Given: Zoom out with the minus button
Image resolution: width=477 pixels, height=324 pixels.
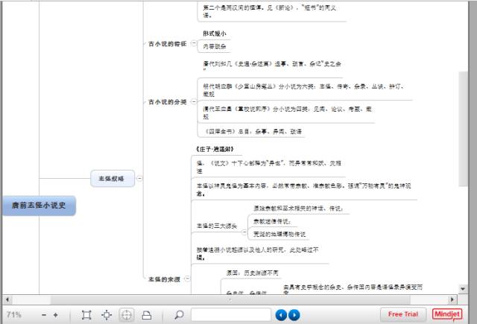Looking at the screenshot, I should point(44,315).
